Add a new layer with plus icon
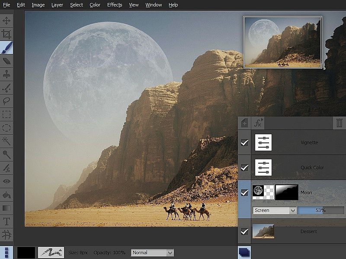The image size is (346, 259). (244, 123)
